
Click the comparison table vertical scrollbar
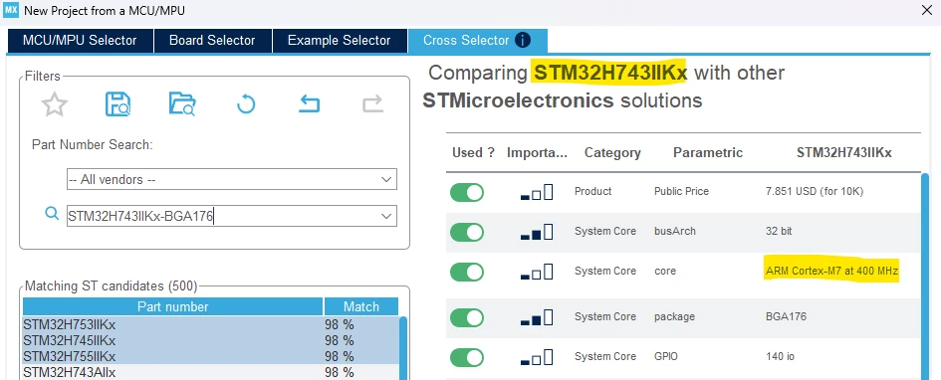point(926,276)
